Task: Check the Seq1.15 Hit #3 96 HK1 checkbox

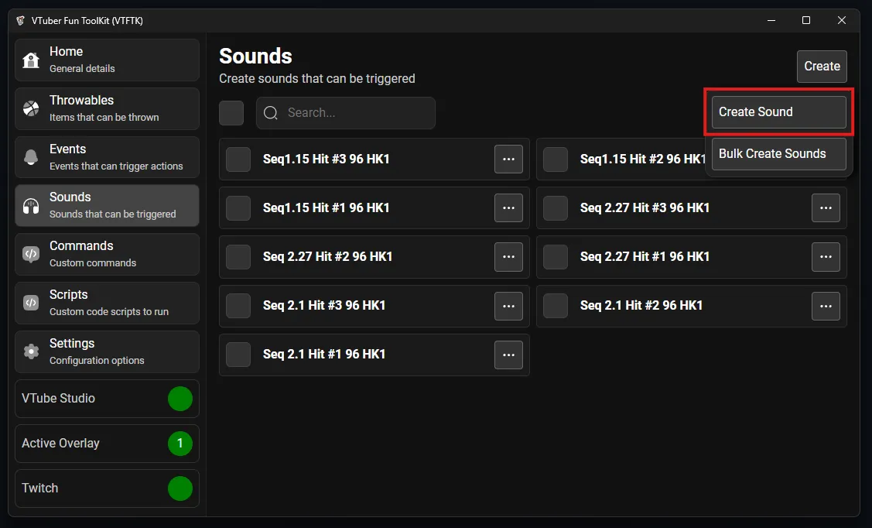Action: tap(238, 159)
